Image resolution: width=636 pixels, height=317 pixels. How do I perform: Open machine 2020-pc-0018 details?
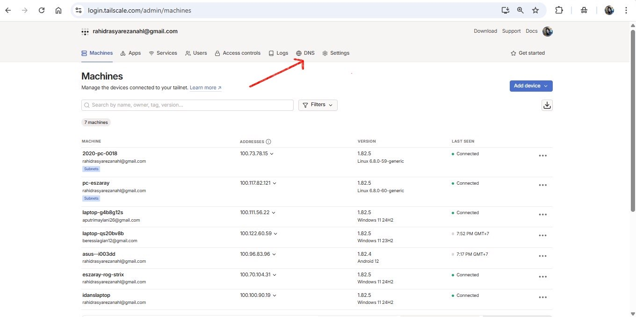pos(100,154)
